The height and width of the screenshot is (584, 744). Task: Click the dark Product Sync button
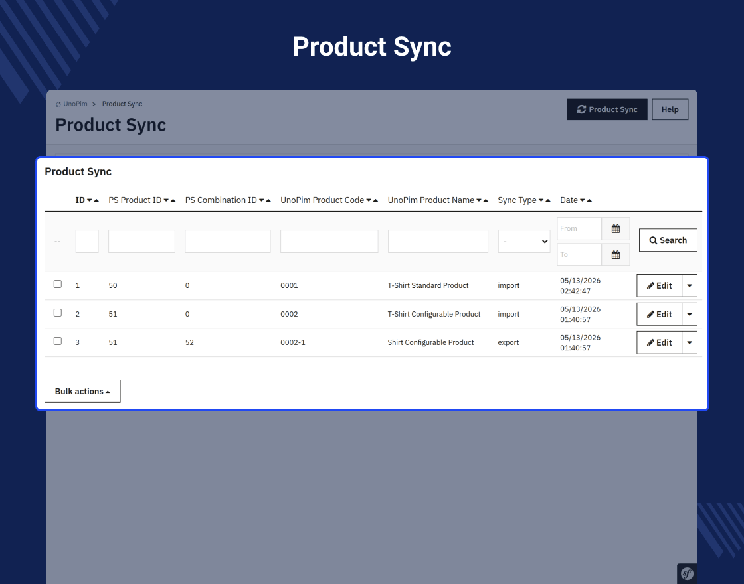tap(607, 110)
